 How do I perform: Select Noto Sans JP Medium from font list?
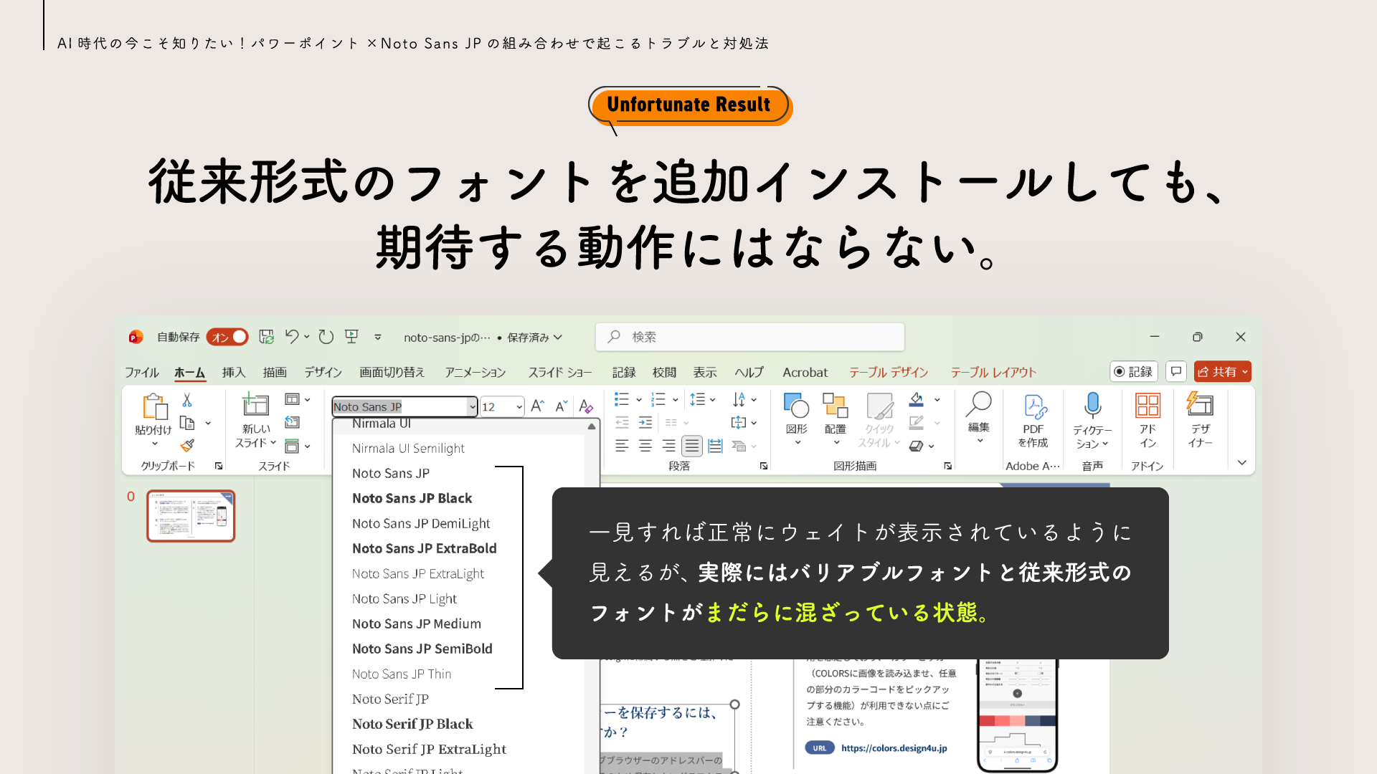tap(416, 623)
